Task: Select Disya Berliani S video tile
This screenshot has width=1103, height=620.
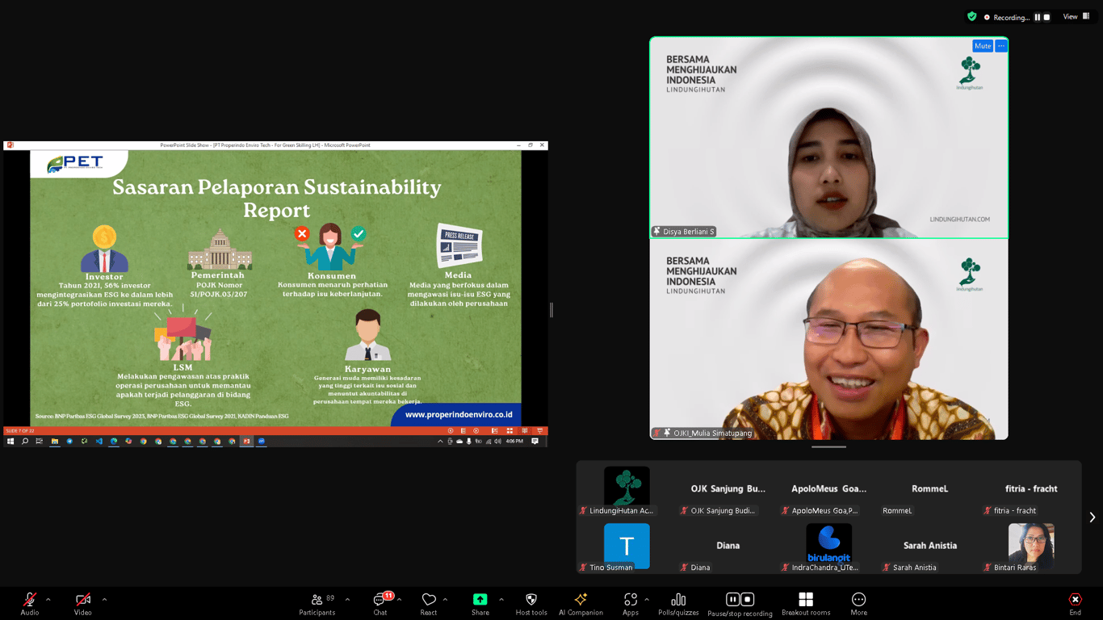Action: (x=829, y=137)
